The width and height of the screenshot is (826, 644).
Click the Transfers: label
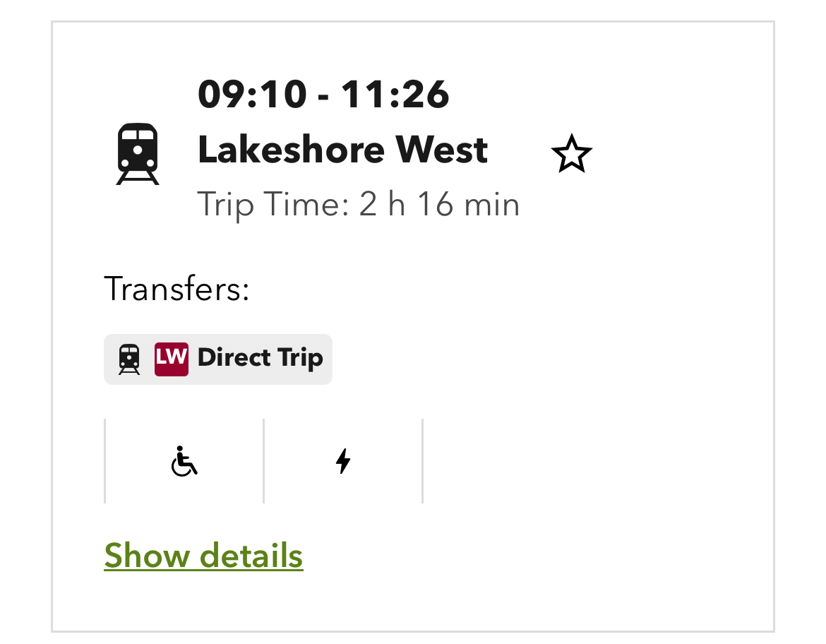[x=176, y=289]
